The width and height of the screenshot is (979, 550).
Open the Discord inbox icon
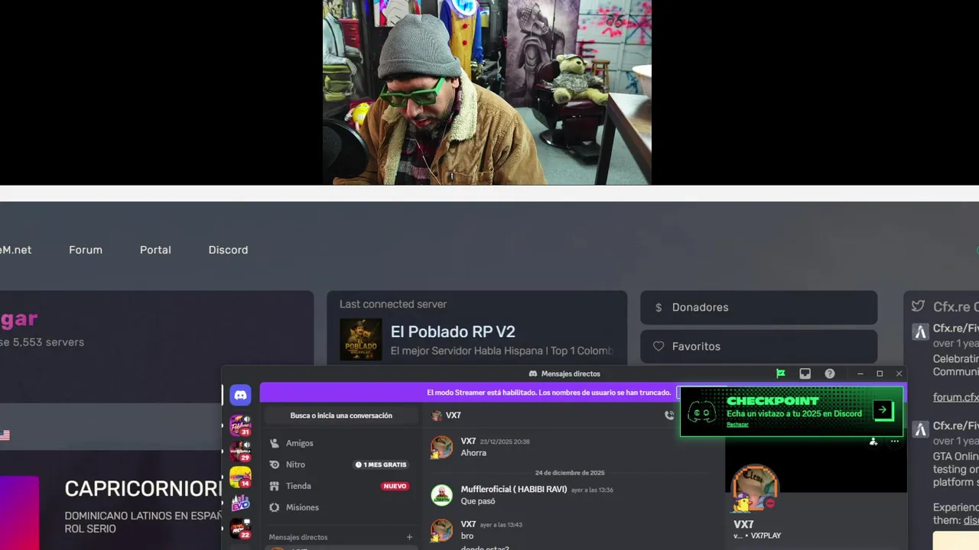805,374
